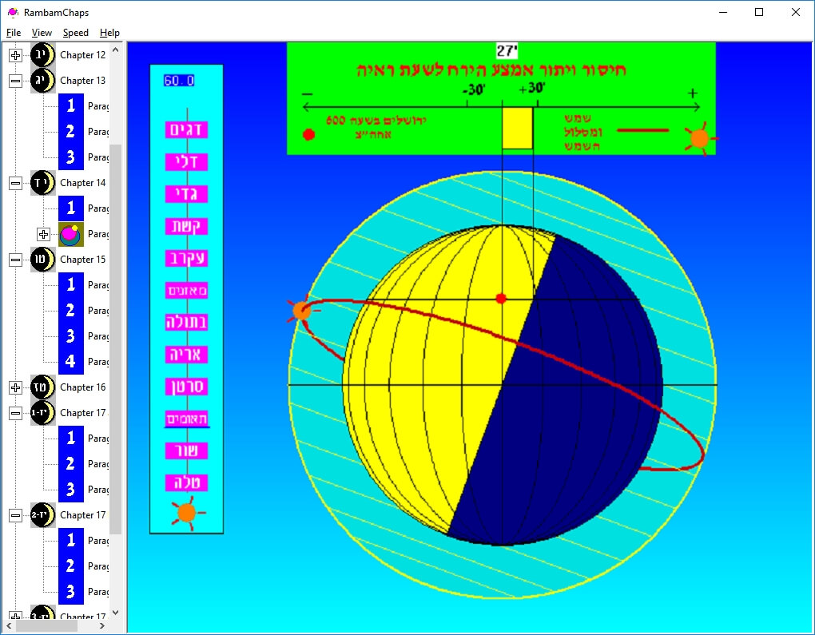Click the 60.0 value field
The height and width of the screenshot is (635, 815).
[x=179, y=81]
